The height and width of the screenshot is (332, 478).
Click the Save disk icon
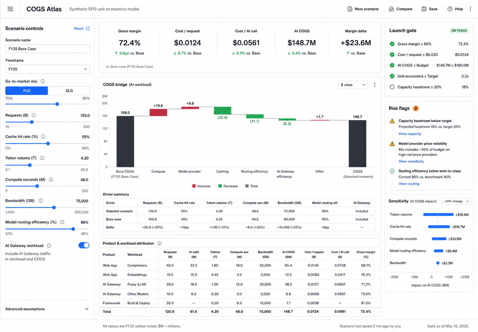(x=424, y=9)
